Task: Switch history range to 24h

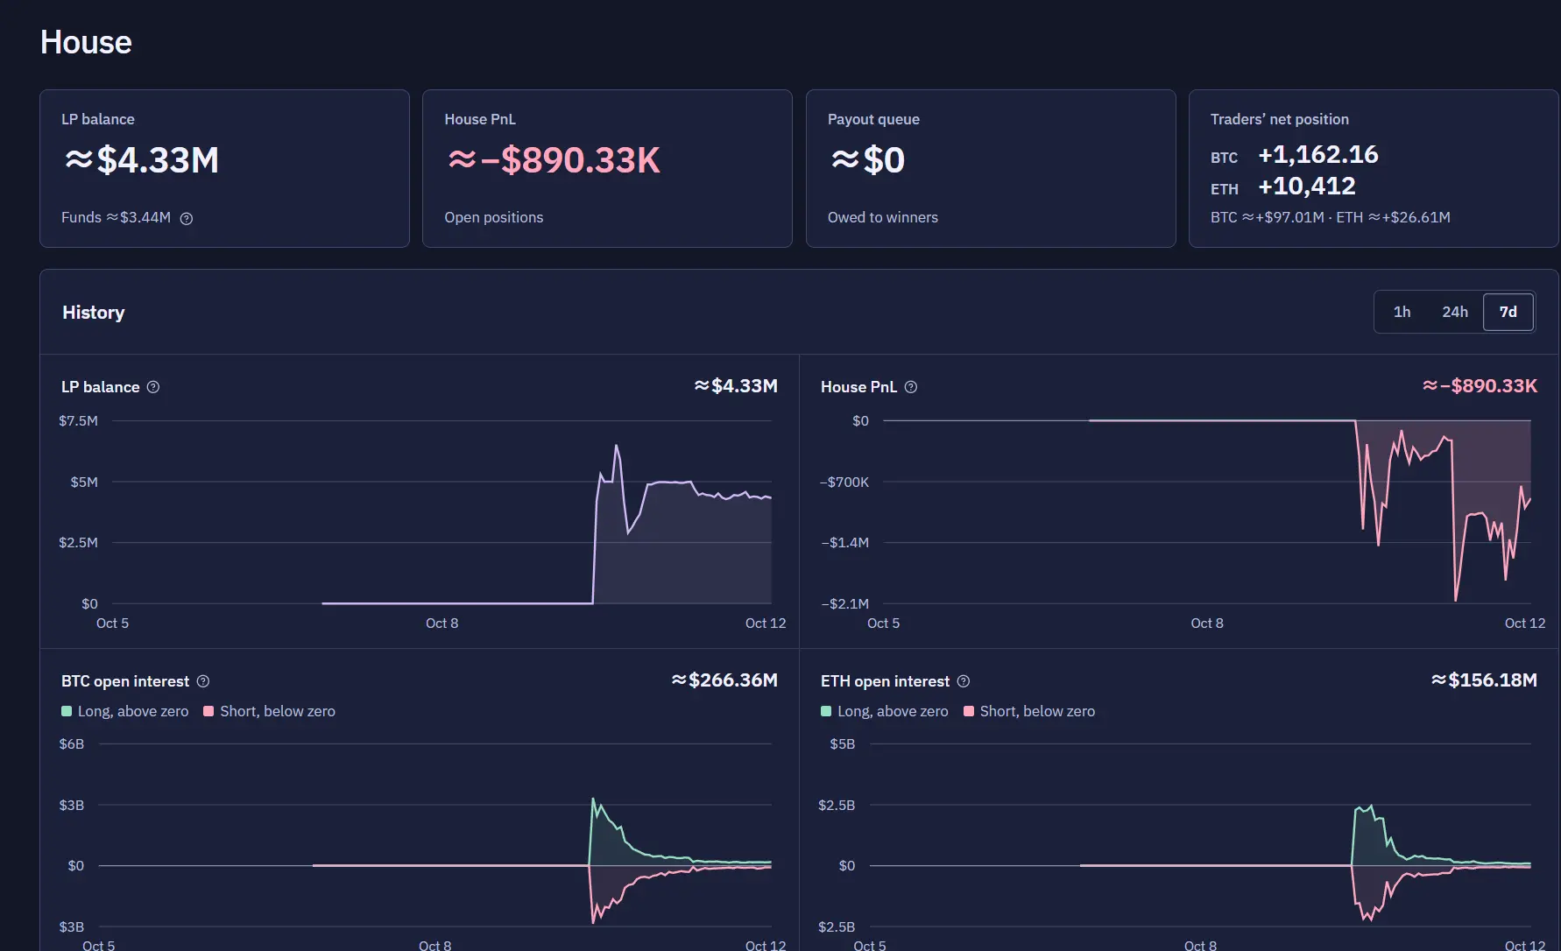Action: tap(1455, 312)
